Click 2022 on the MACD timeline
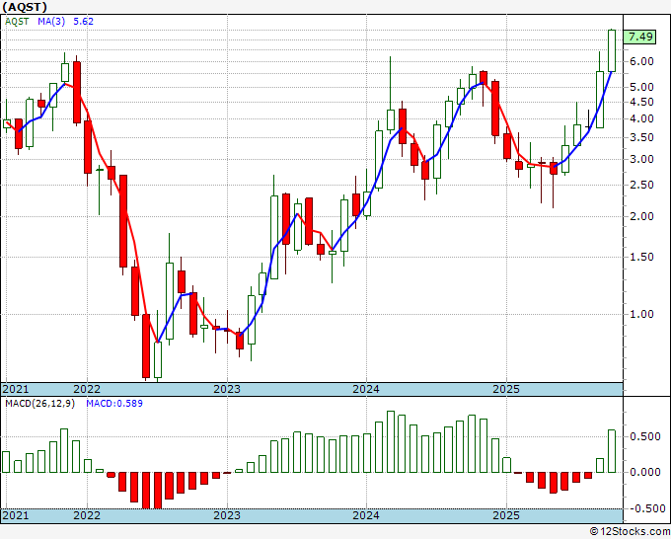This screenshot has height=539, width=671. (87, 515)
